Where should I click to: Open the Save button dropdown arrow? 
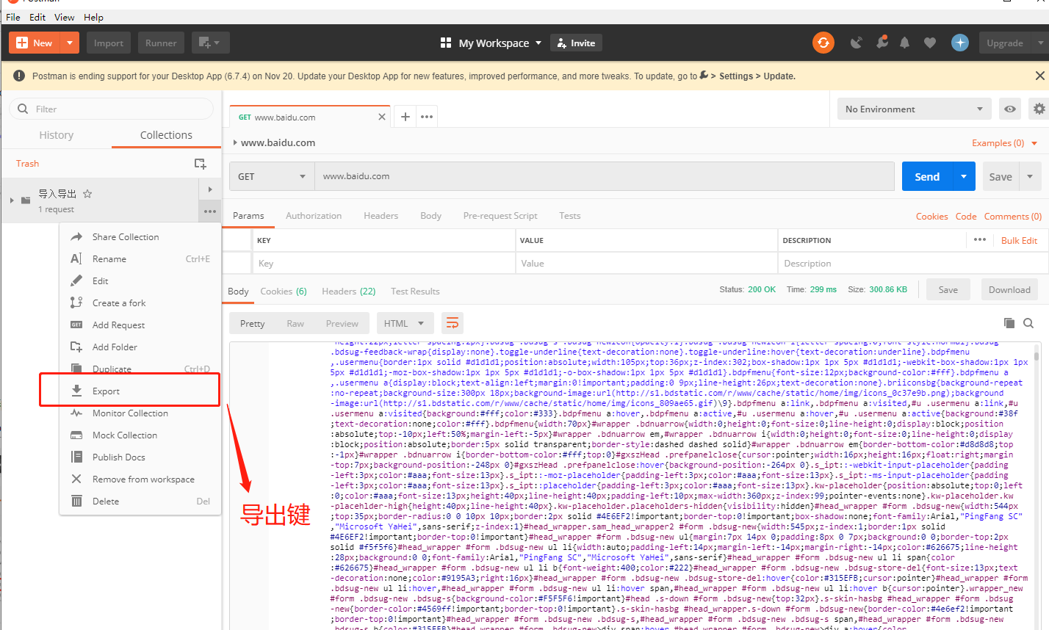1030,176
